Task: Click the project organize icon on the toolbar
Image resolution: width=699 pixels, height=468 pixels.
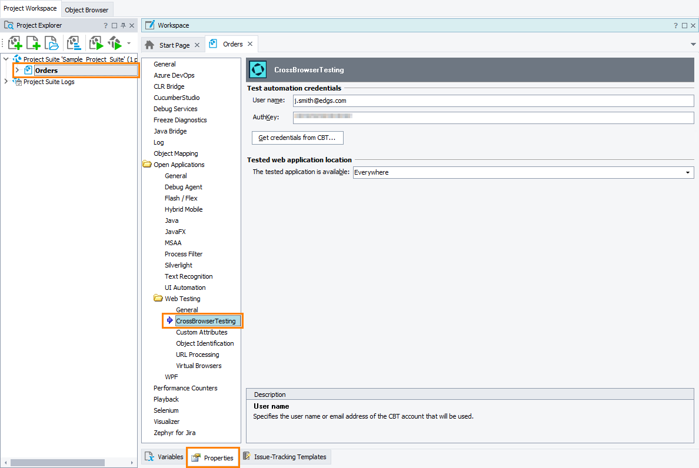Action: (x=73, y=43)
